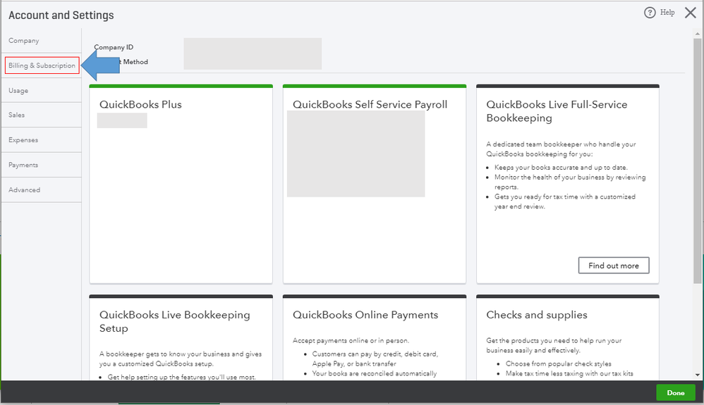Click 'Gets you ready for tax time' bullet
The height and width of the screenshot is (405, 704).
coord(565,202)
